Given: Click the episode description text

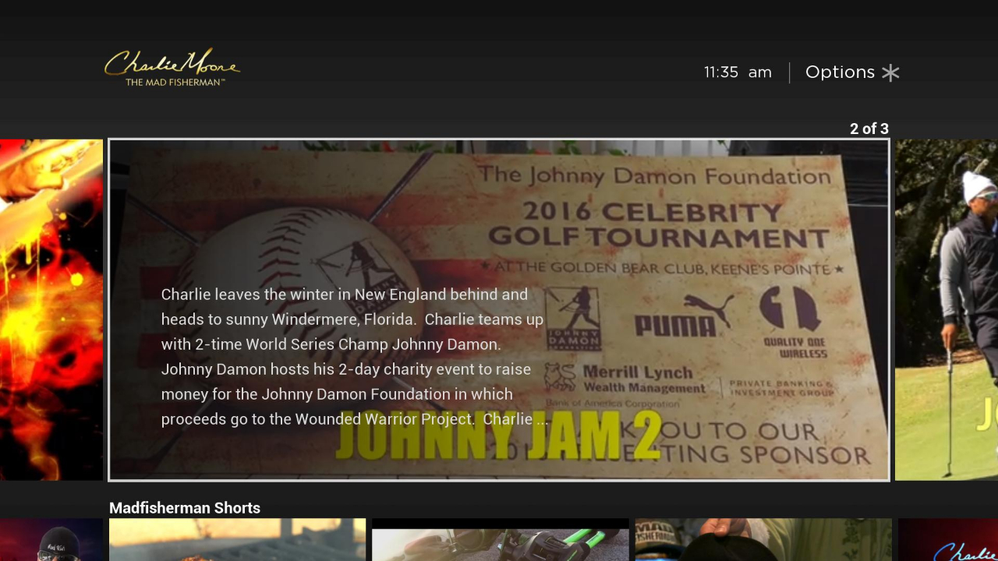Looking at the screenshot, I should [352, 357].
